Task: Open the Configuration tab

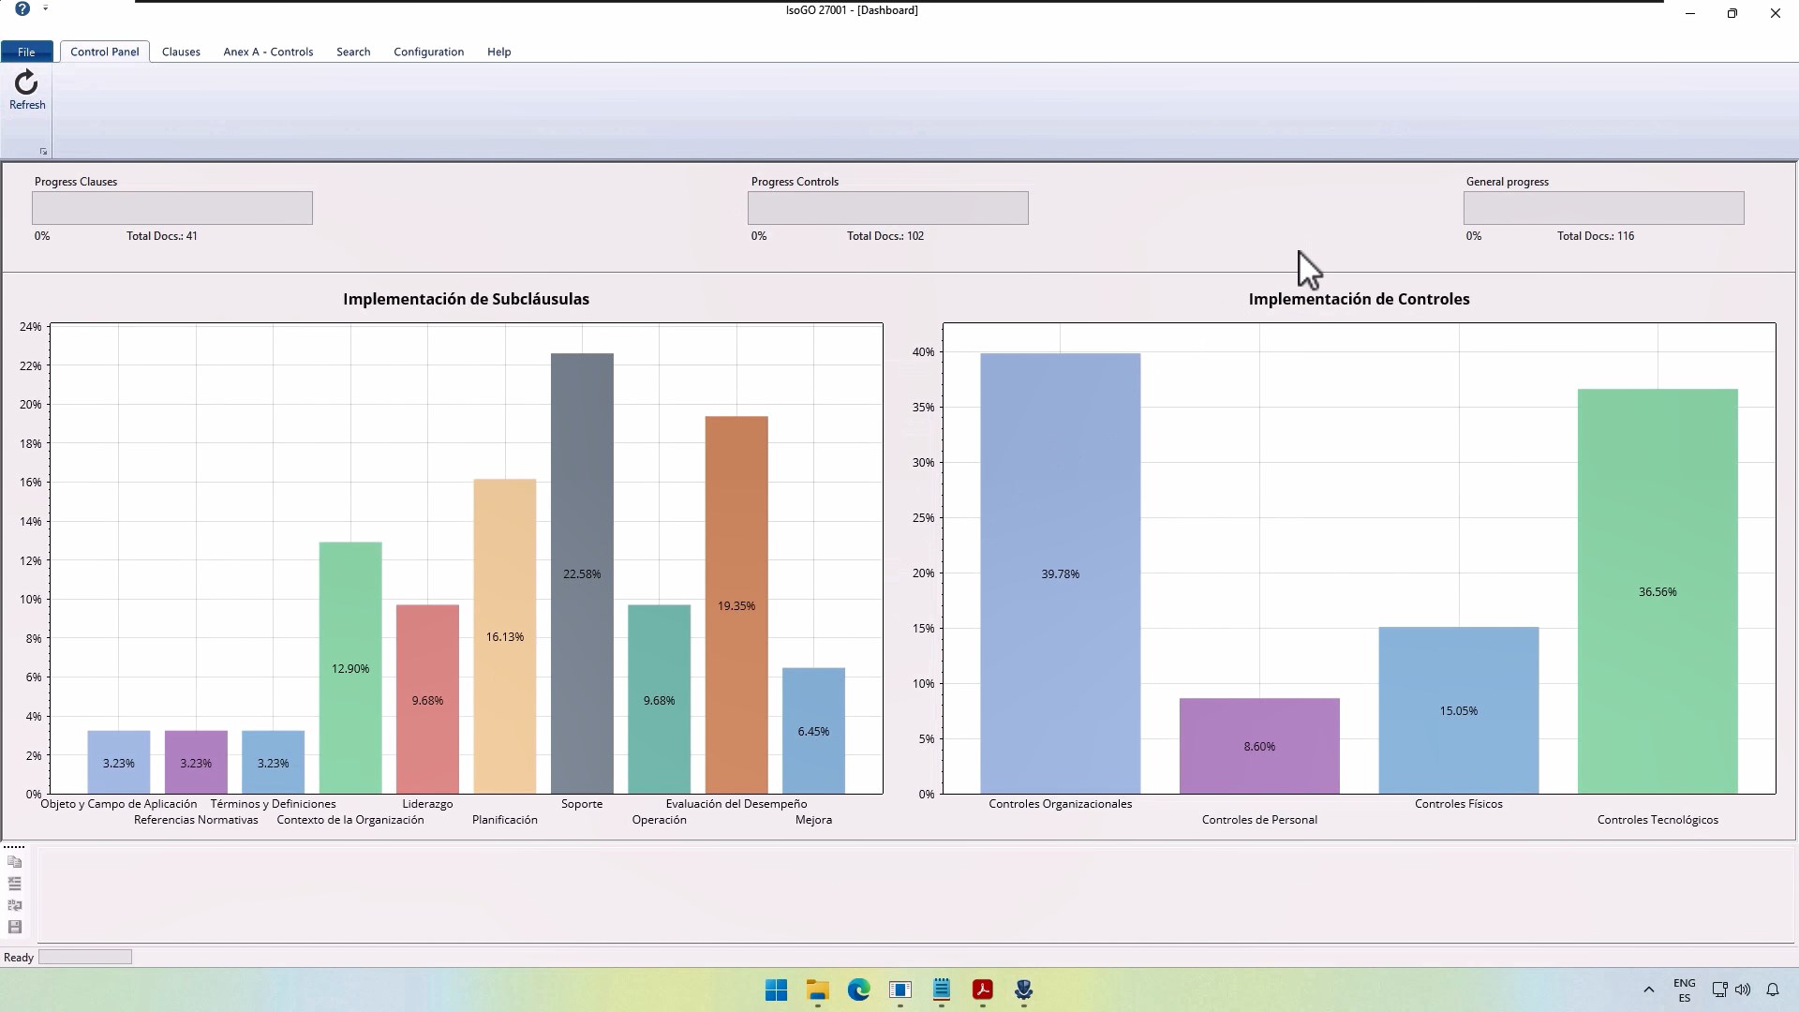Action: [428, 52]
